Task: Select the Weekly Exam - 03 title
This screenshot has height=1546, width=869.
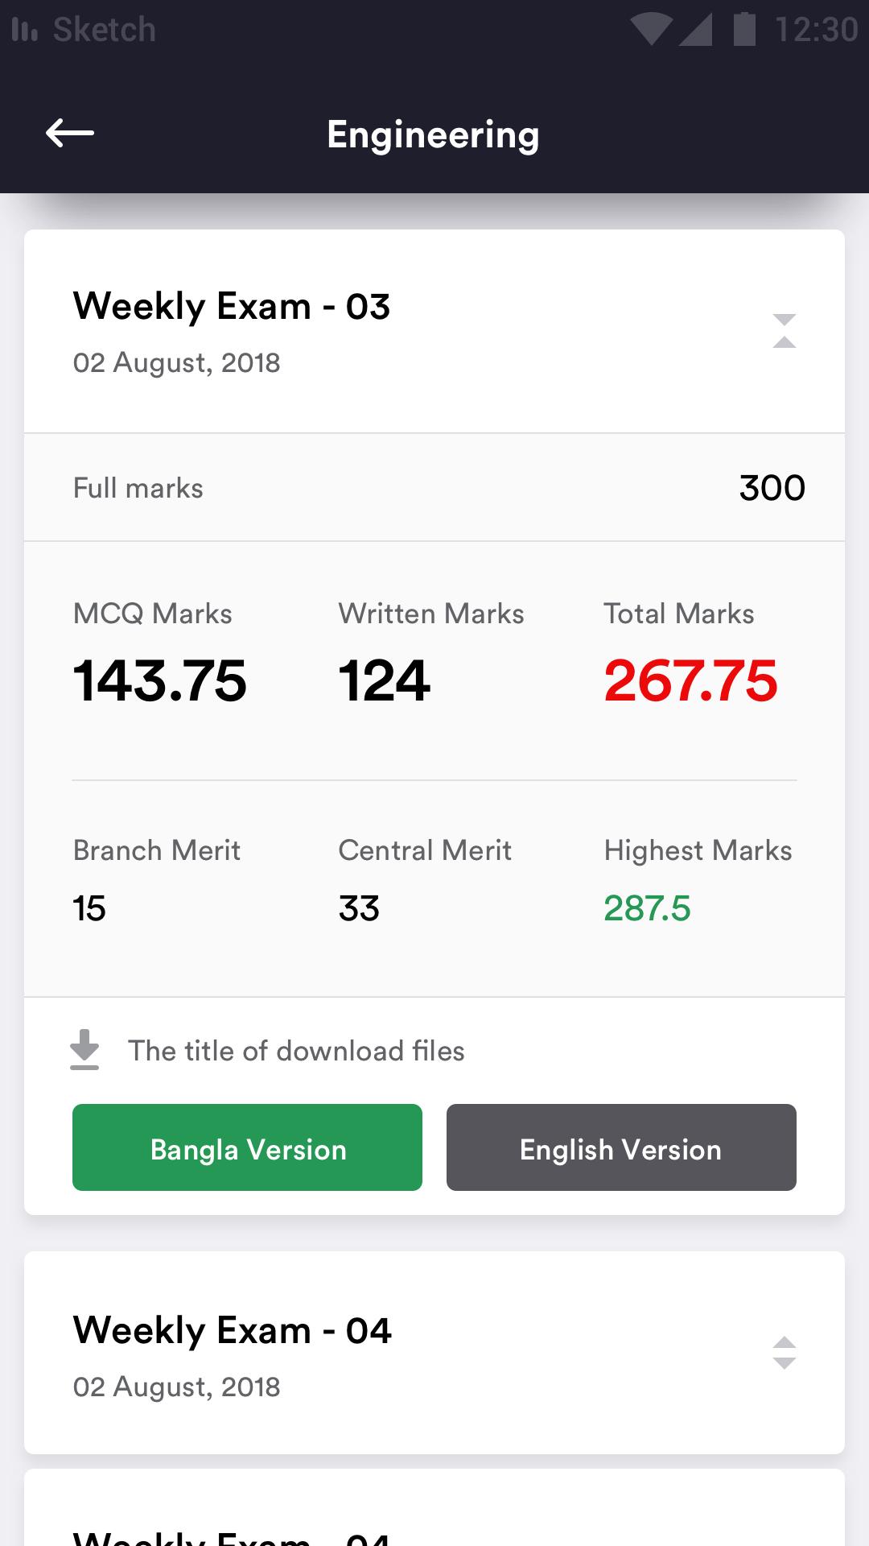Action: tap(232, 307)
